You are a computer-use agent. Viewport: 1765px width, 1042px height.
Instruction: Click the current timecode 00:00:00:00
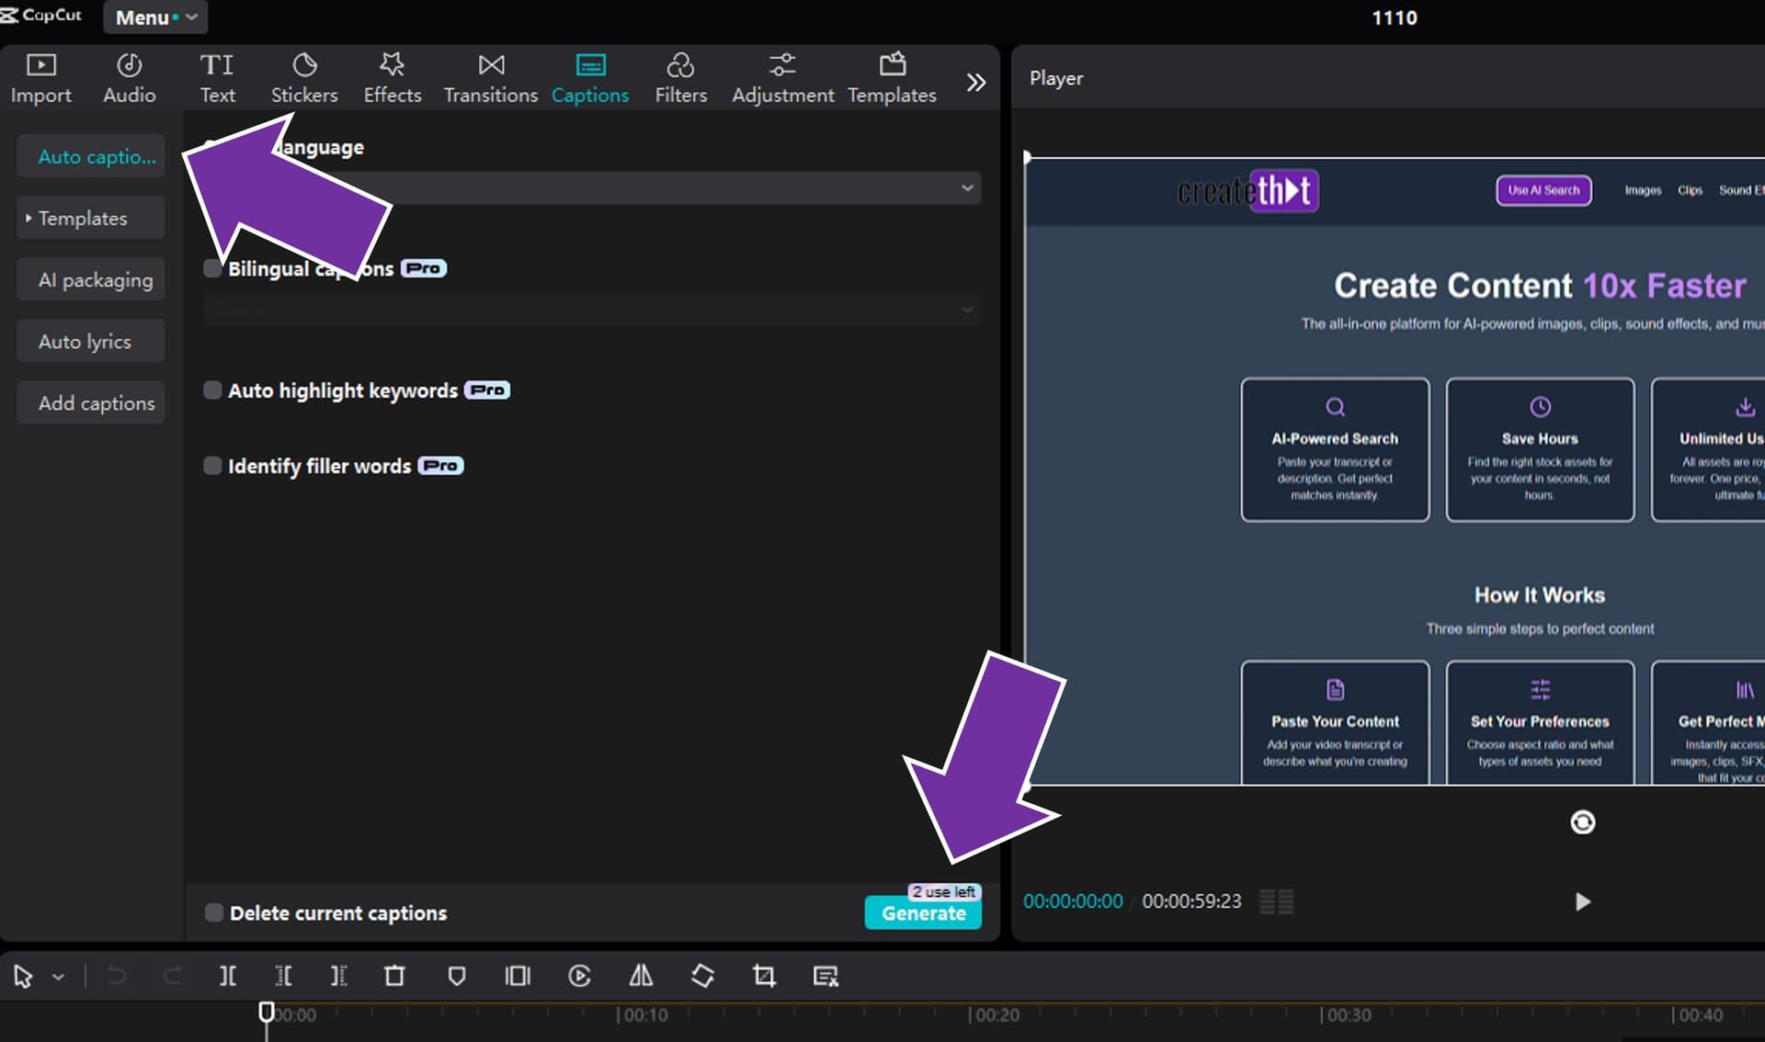[1073, 901]
